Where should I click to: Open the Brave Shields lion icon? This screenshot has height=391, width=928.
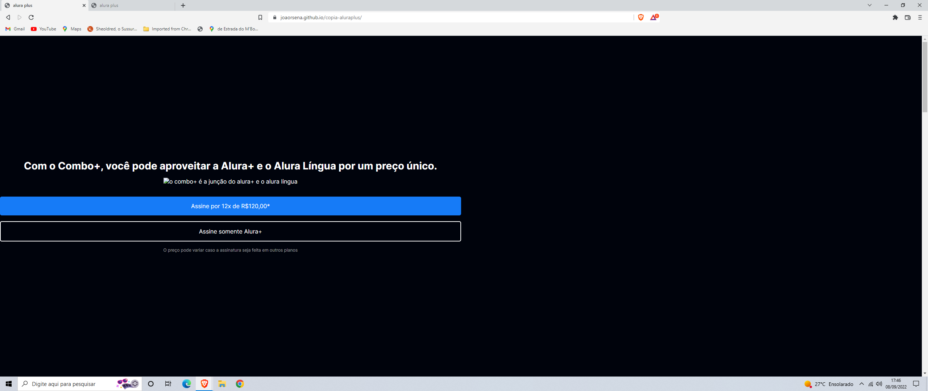pyautogui.click(x=641, y=17)
